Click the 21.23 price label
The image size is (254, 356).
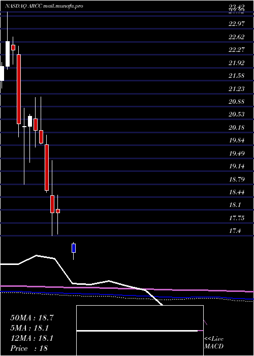[x=237, y=89]
